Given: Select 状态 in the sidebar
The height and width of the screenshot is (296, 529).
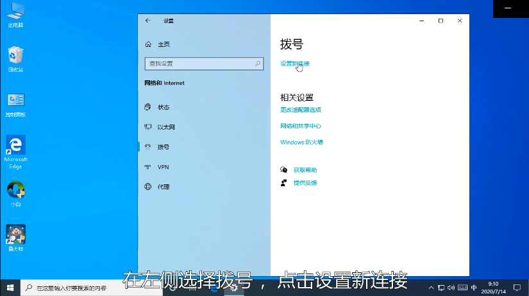Looking at the screenshot, I should point(164,107).
